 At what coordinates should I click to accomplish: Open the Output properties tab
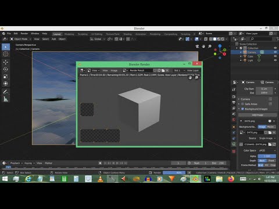coord(234,102)
